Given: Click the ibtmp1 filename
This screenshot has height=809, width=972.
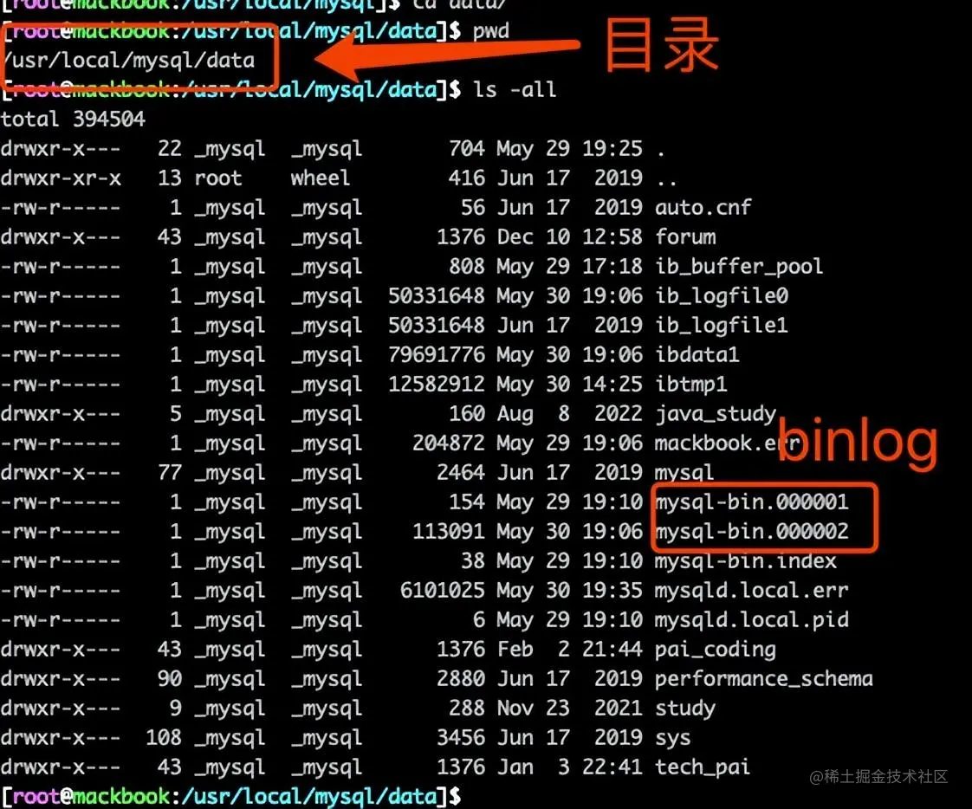Looking at the screenshot, I should [x=691, y=385].
